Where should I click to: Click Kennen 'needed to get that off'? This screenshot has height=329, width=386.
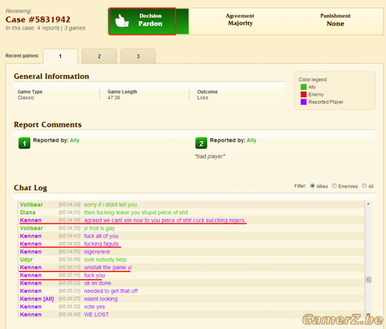click(x=111, y=291)
